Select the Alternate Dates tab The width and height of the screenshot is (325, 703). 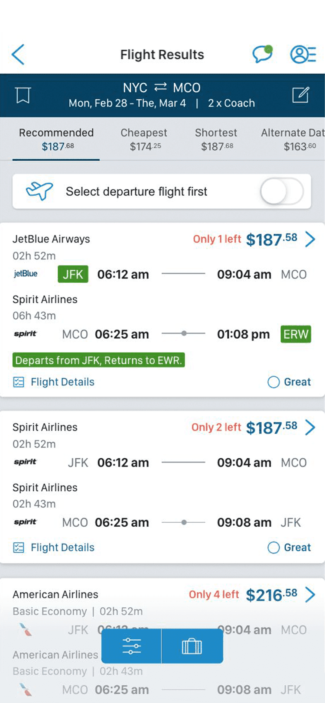point(293,139)
